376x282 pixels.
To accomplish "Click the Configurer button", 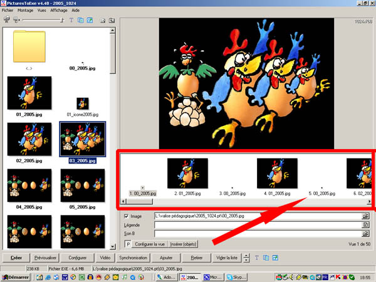I will (x=77, y=258).
